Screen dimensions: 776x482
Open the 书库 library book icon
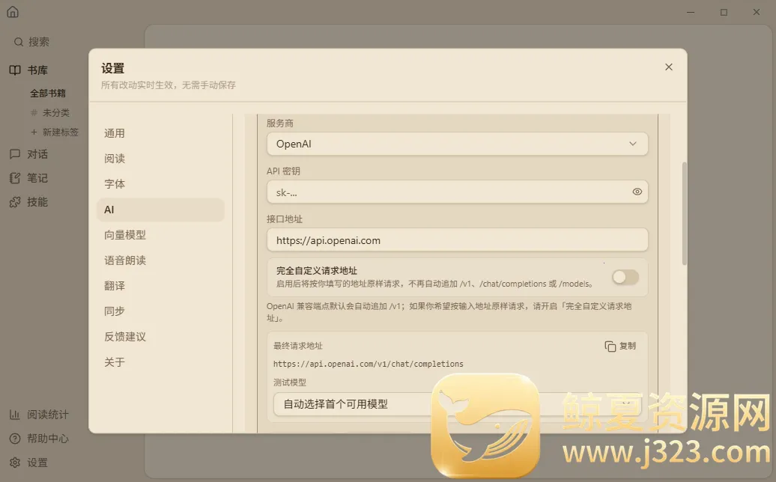(15, 70)
